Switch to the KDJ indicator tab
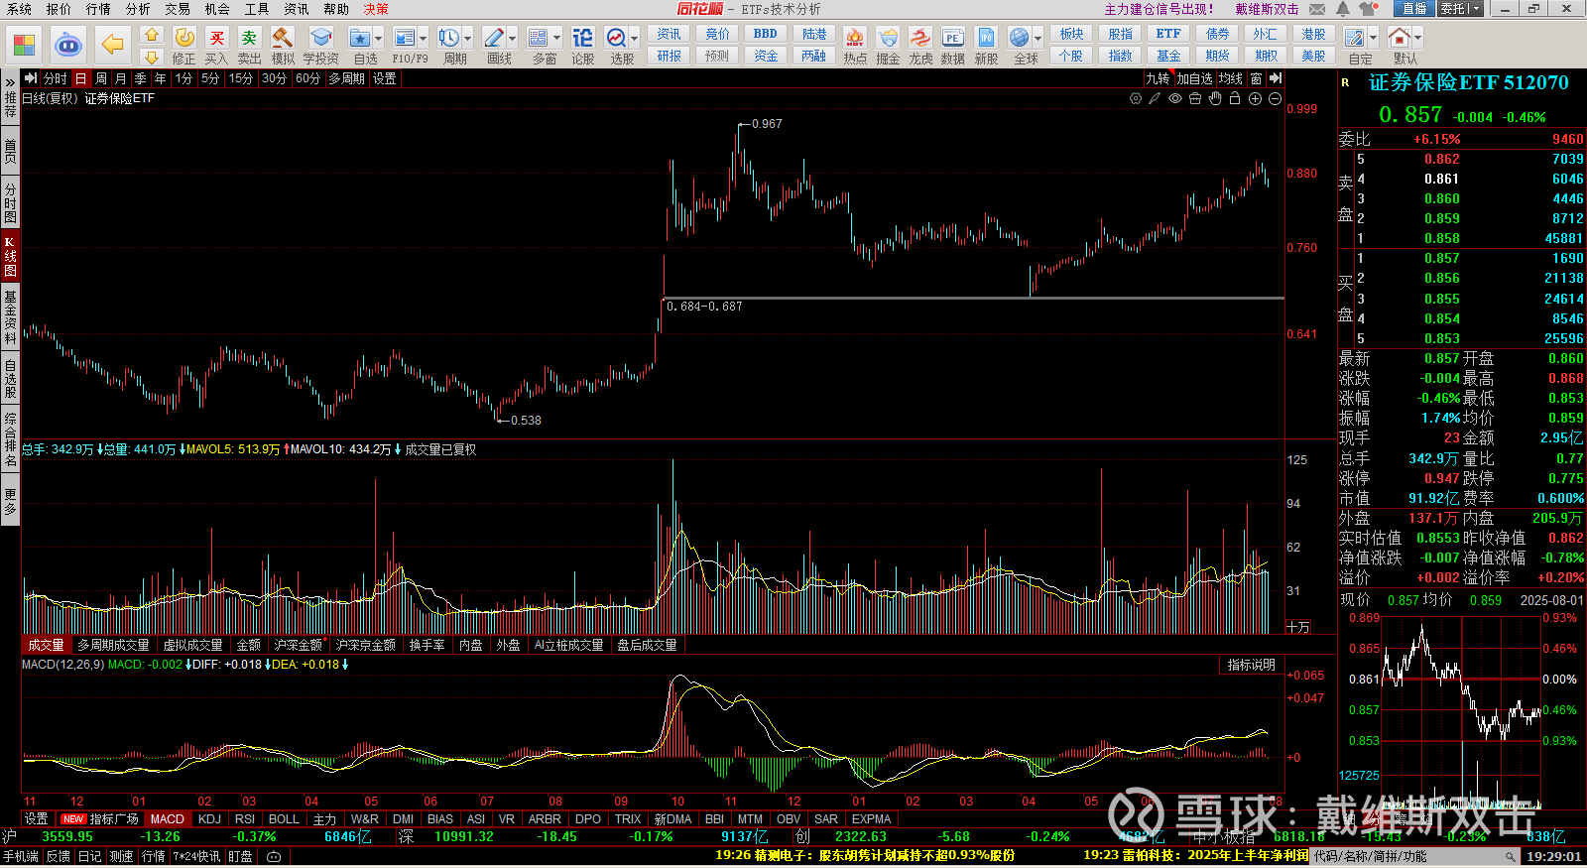1587x868 pixels. [209, 819]
